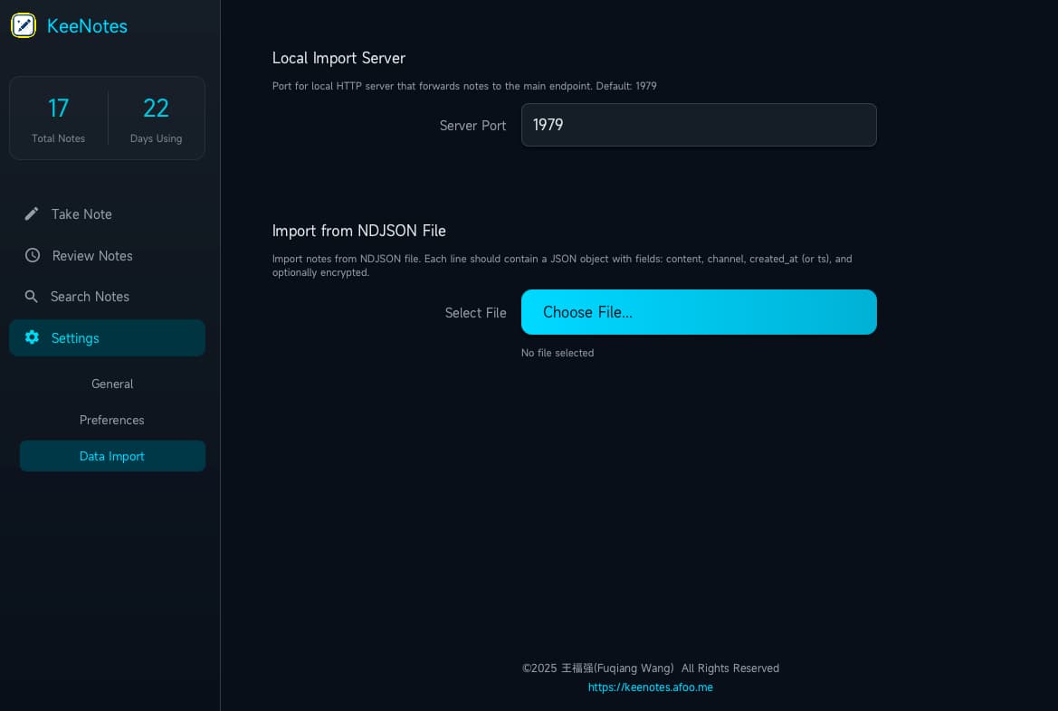Screen dimensions: 1058x711
Task: Click the Days Using counter
Action: click(156, 109)
